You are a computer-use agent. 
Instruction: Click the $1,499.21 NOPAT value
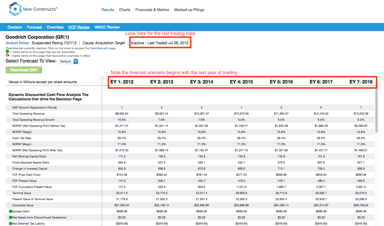pyautogui.click(x=361, y=150)
